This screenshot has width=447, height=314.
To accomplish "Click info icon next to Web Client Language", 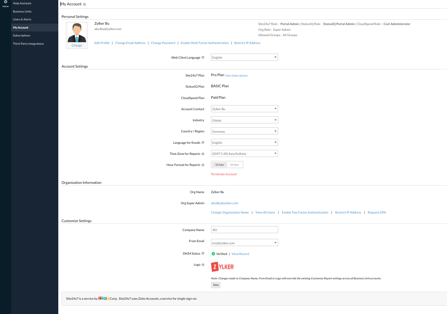I will coord(203,57).
